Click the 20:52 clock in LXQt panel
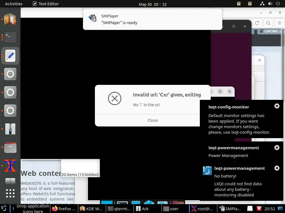 coord(269,209)
